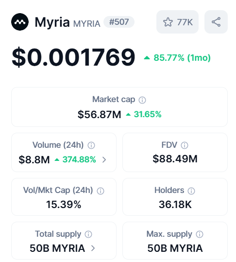Click the Total supply label

coord(58,234)
